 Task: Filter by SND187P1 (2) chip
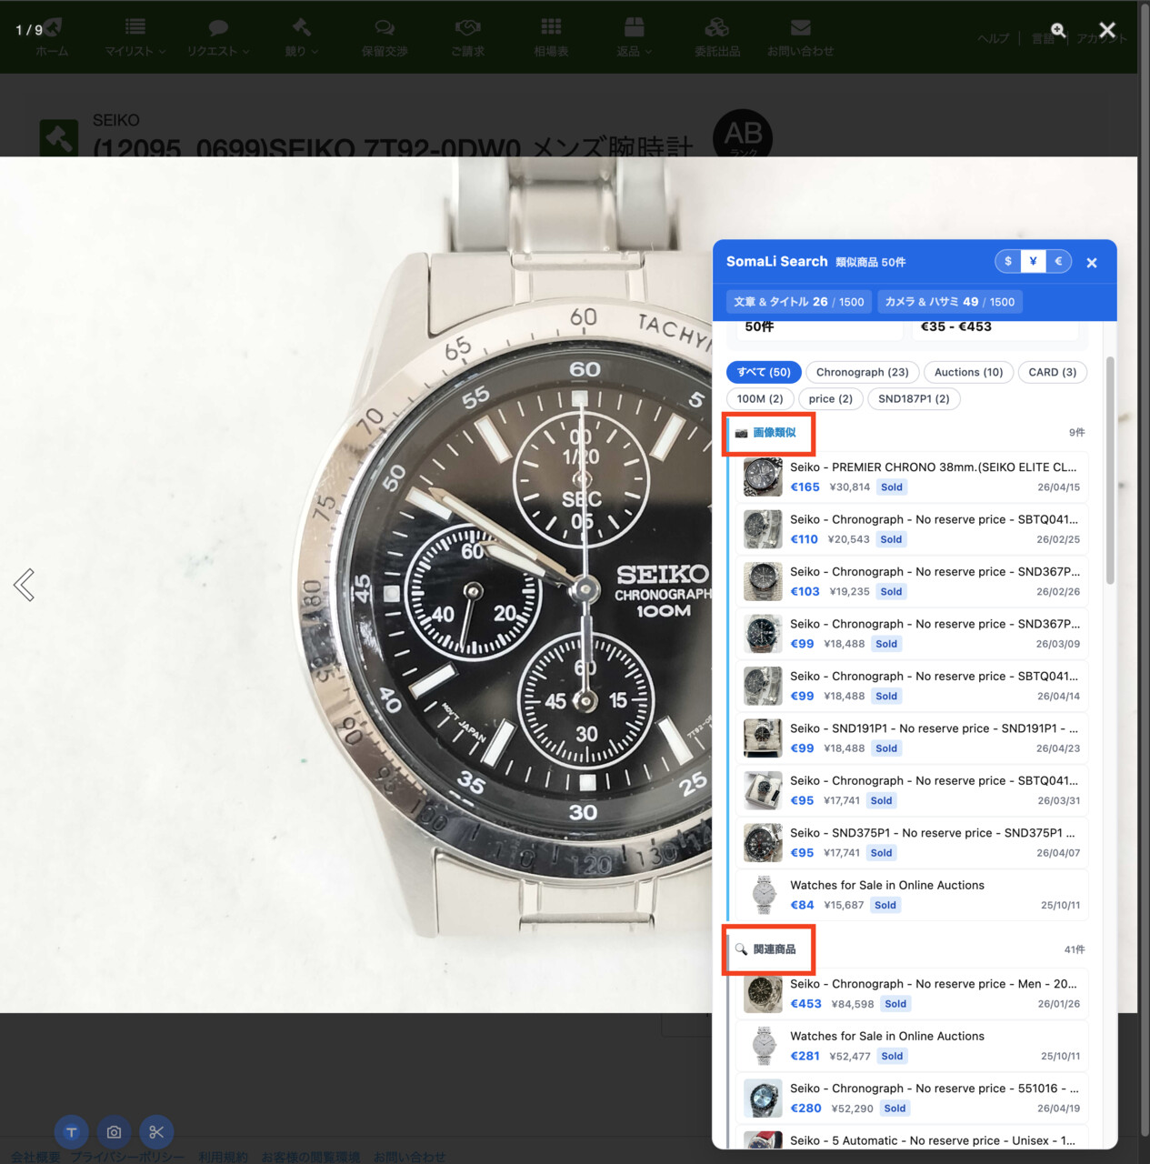914,398
